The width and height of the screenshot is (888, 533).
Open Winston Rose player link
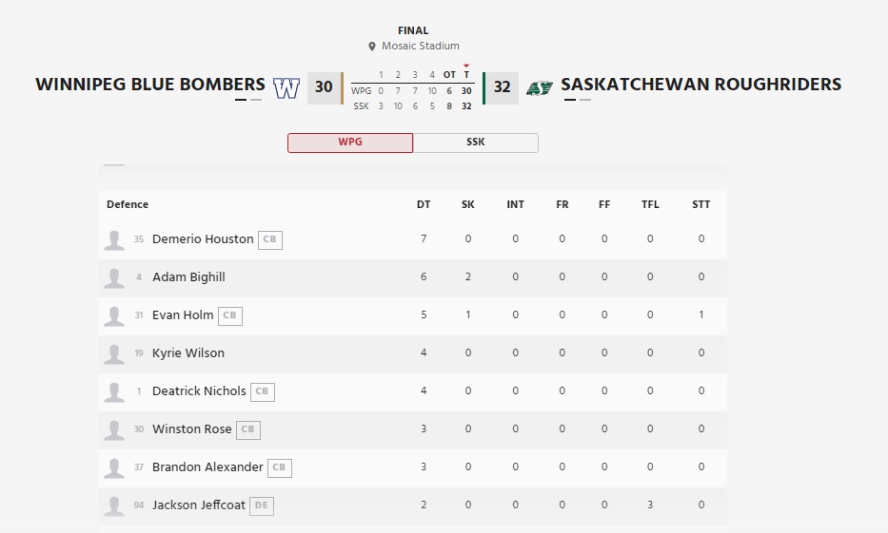191,429
